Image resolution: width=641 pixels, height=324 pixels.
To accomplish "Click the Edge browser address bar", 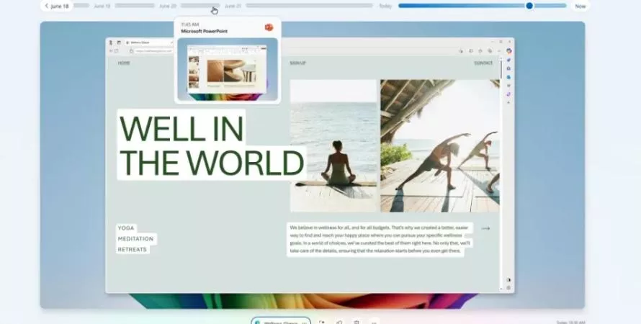I will [151, 51].
